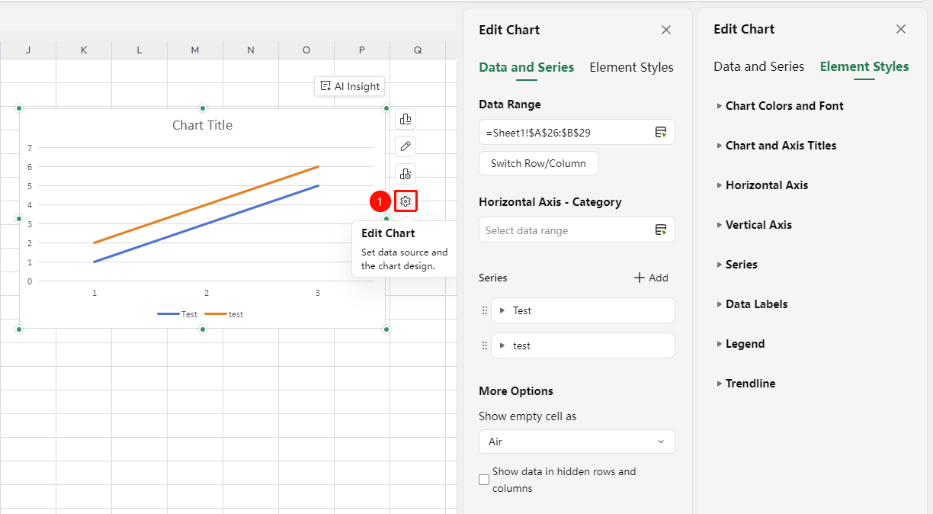Select the active green Element Styles tab

pyautogui.click(x=864, y=66)
